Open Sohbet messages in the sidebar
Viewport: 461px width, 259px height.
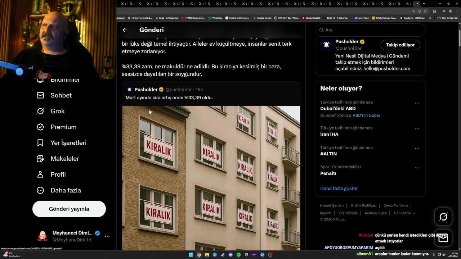click(54, 95)
